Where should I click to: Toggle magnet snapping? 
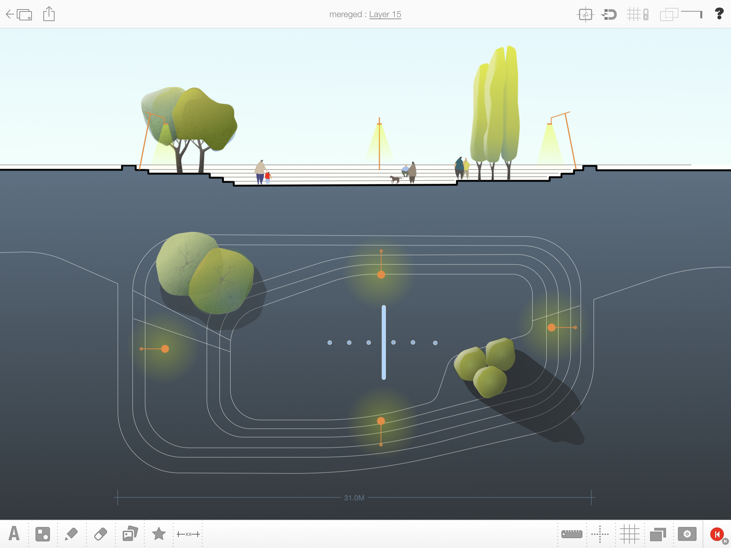(609, 14)
